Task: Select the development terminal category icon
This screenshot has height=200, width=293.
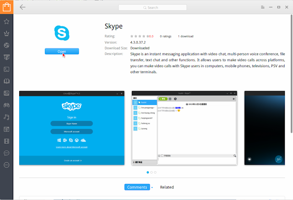Action: pos(6,69)
